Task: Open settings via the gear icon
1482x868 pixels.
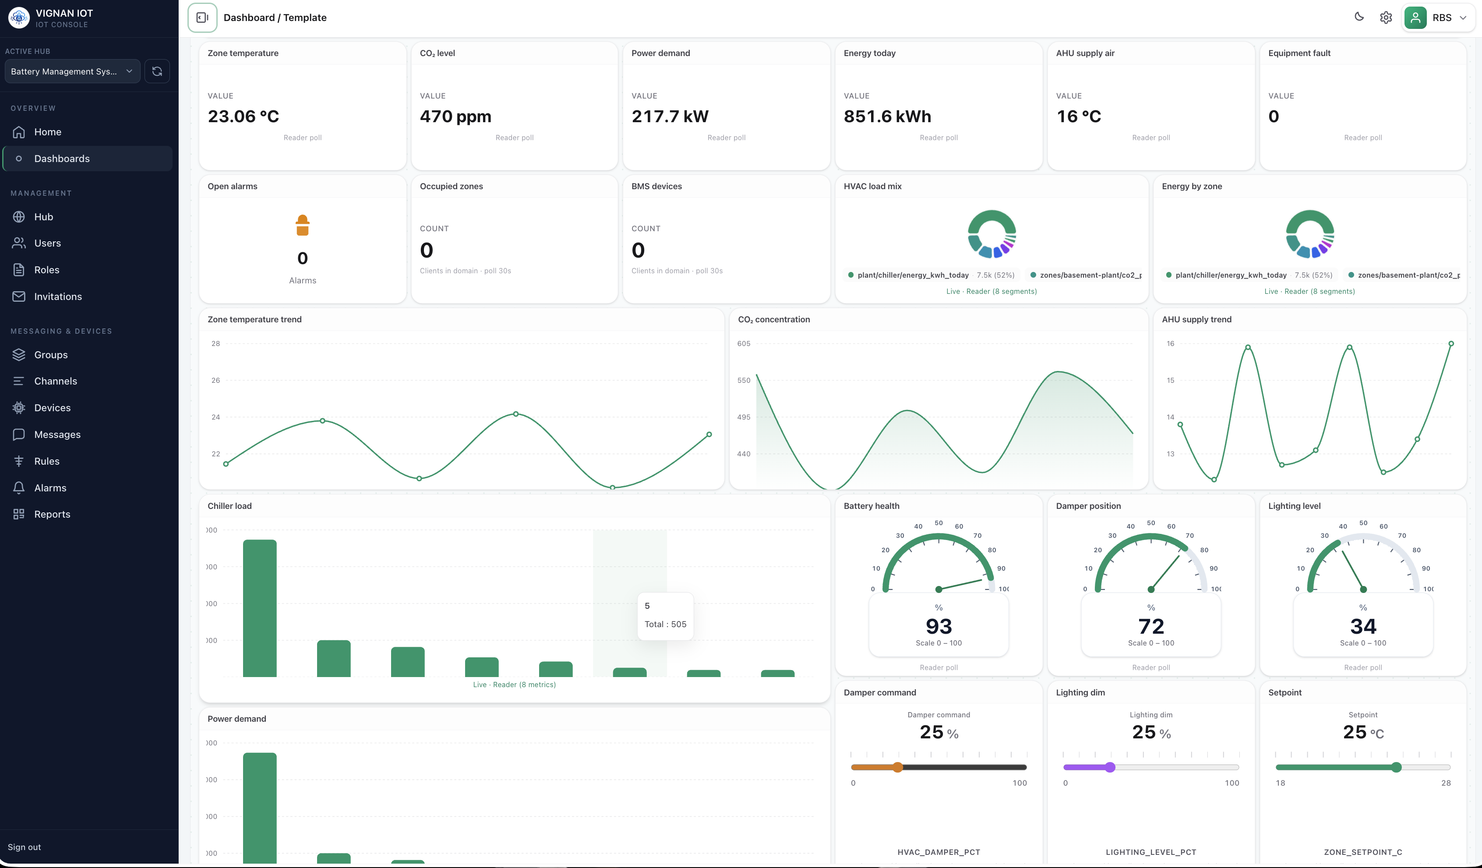Action: (1386, 18)
